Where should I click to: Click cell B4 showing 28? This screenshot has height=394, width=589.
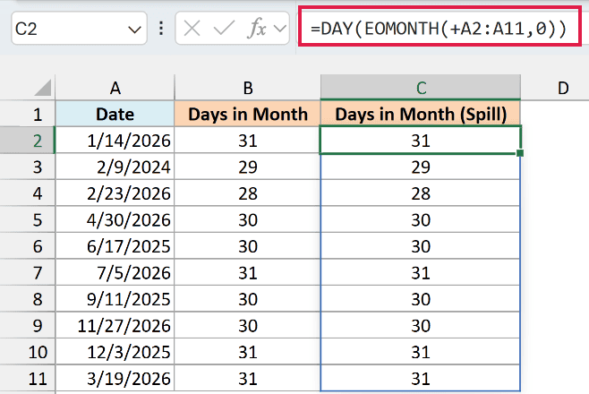pos(248,193)
